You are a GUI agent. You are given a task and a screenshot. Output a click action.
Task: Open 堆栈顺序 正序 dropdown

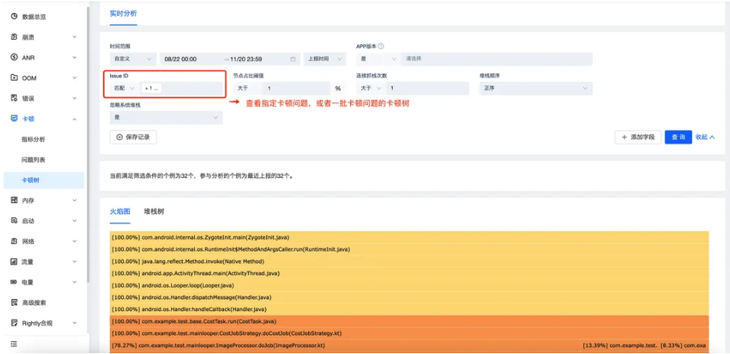click(x=536, y=89)
